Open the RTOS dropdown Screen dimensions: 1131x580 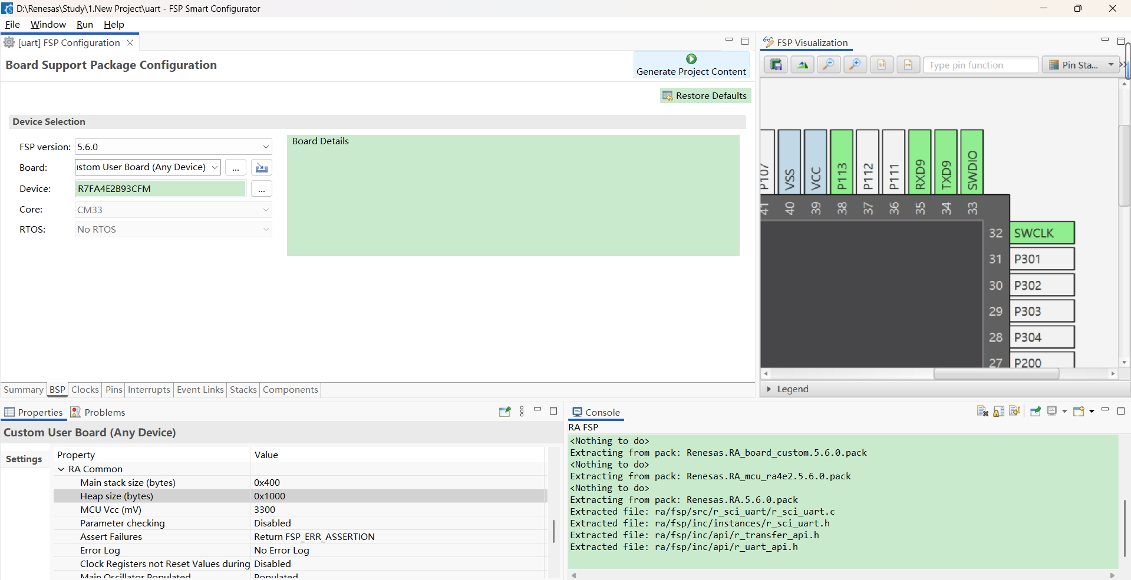pyautogui.click(x=265, y=230)
